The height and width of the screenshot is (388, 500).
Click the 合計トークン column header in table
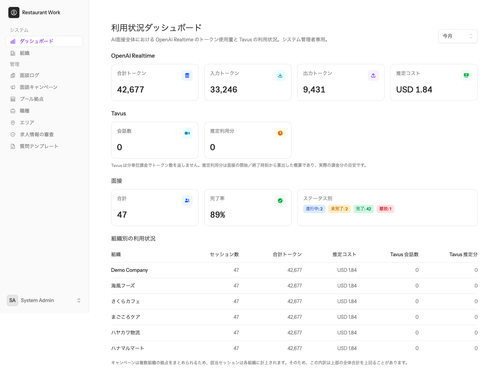tap(287, 254)
